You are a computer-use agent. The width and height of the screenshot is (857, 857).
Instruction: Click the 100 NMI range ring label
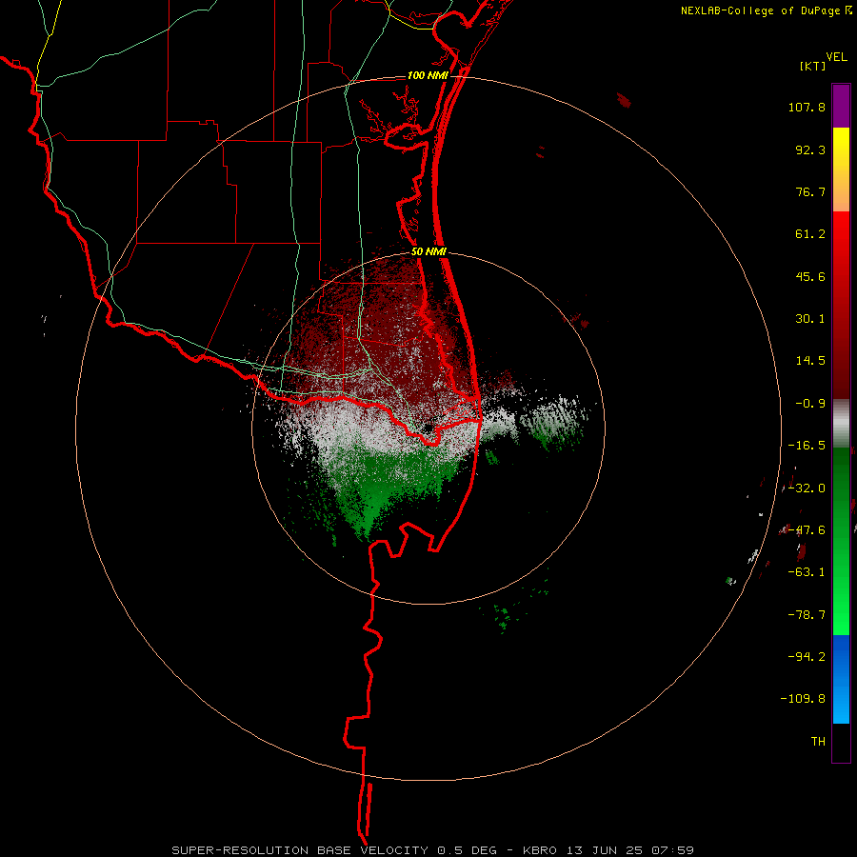[428, 75]
